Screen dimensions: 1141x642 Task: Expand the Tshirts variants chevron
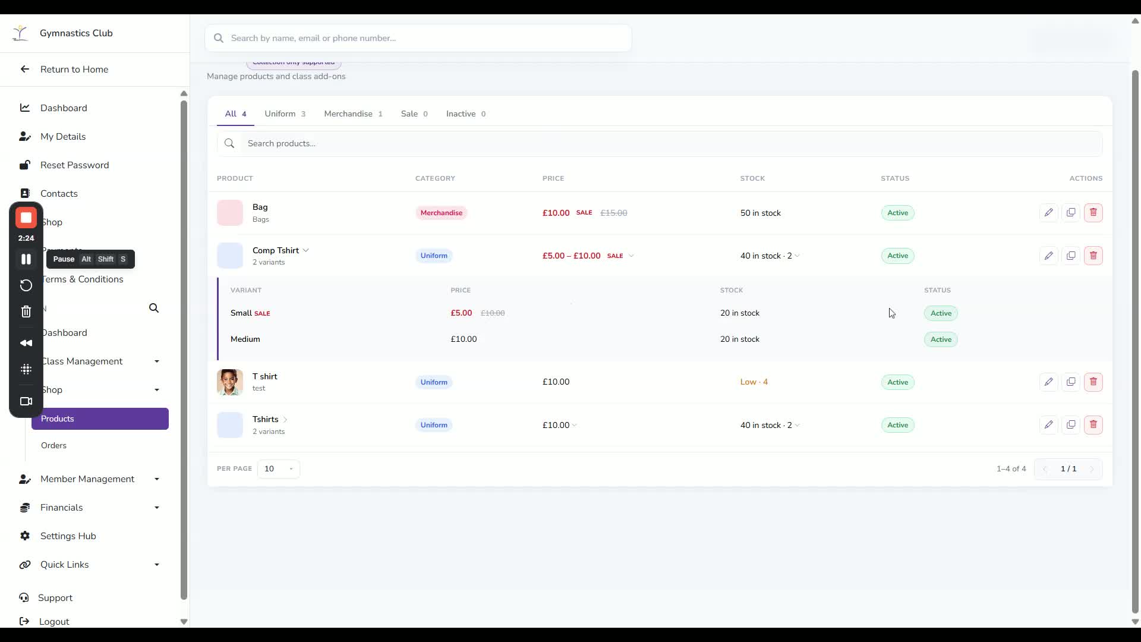tap(285, 420)
